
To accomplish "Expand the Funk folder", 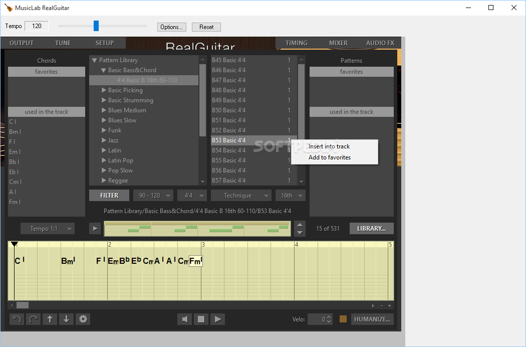I will 104,130.
